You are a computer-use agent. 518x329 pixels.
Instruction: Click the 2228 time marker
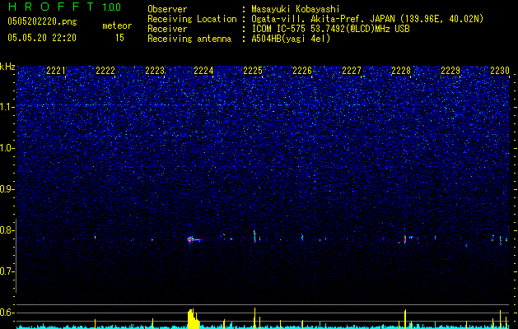click(x=401, y=71)
